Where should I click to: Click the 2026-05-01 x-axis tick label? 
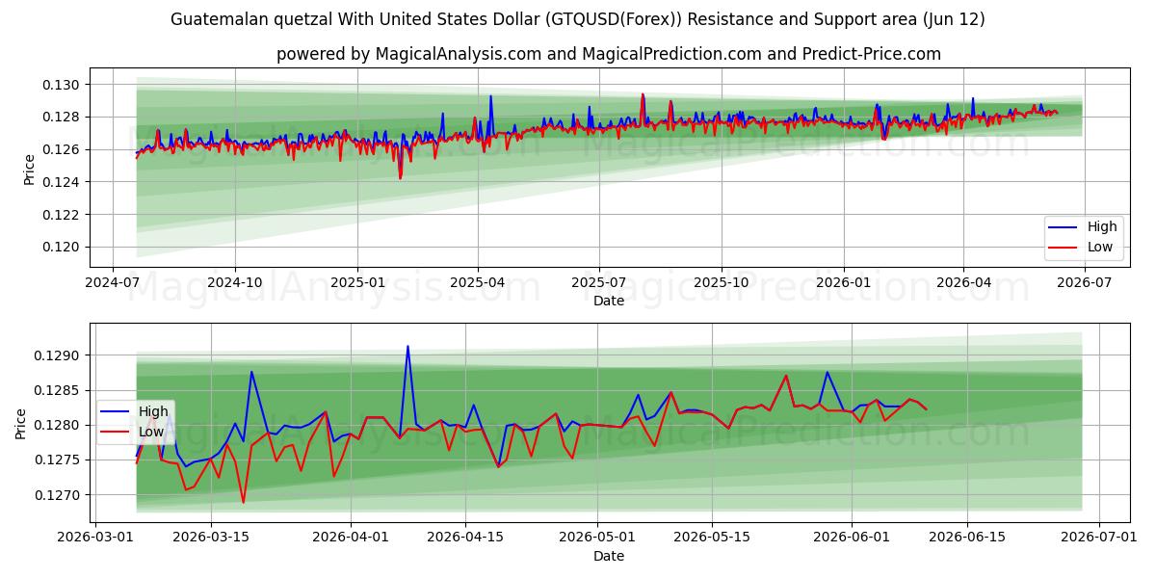point(596,538)
